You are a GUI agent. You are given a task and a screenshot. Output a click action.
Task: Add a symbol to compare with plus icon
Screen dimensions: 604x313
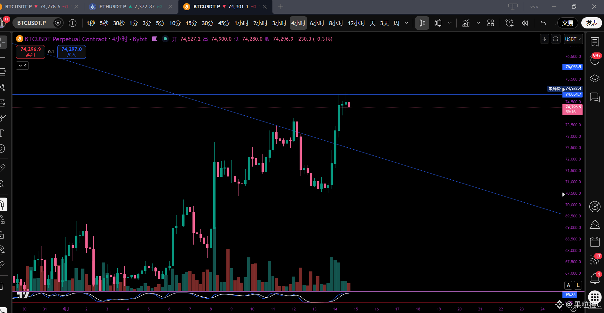(73, 23)
